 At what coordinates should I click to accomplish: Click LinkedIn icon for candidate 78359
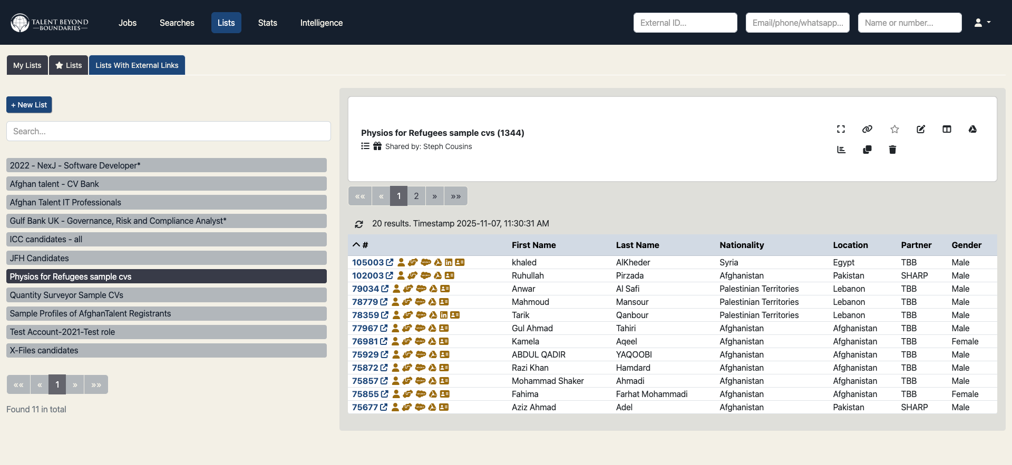pyautogui.click(x=444, y=315)
